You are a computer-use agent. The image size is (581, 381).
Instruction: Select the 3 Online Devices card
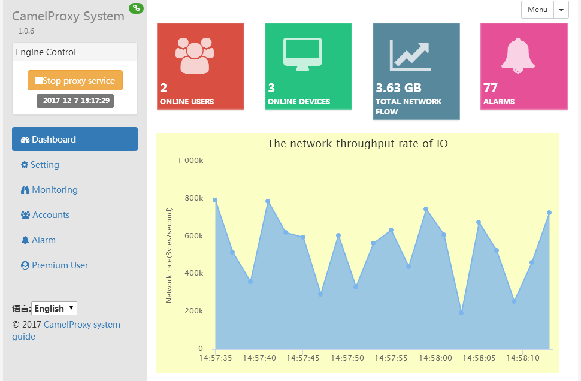[308, 66]
